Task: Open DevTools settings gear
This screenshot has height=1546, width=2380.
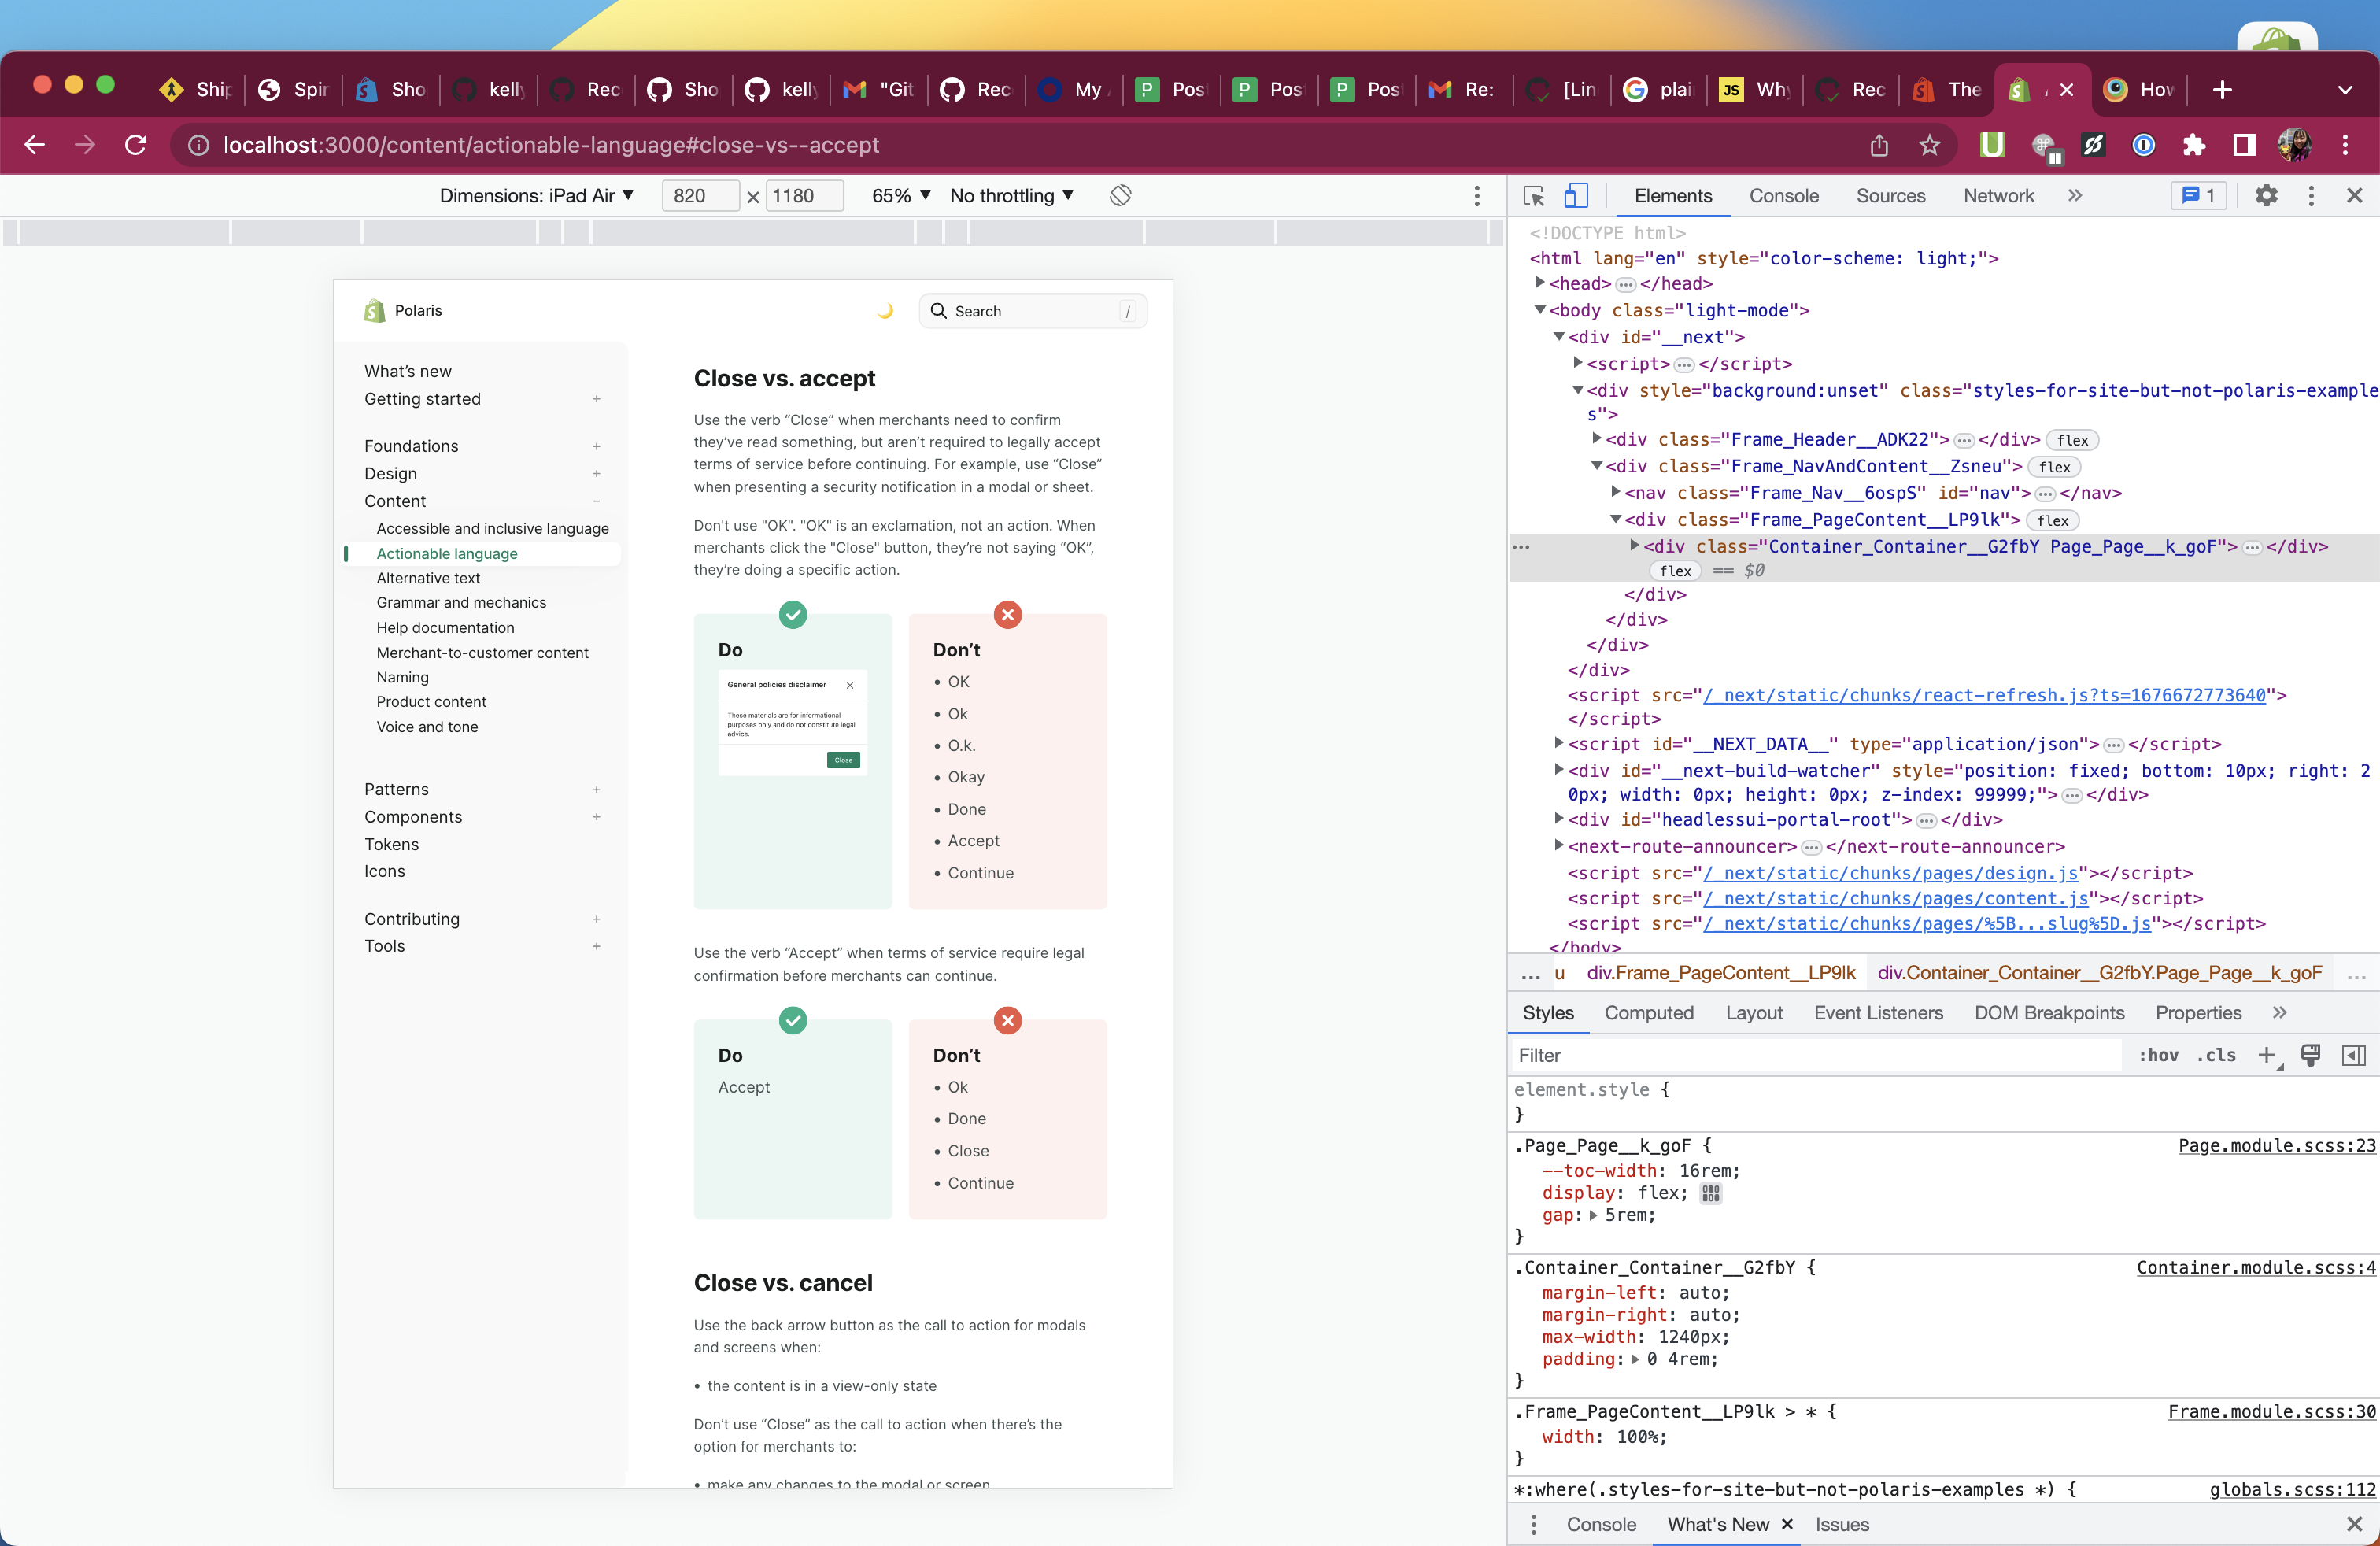Action: 2266,196
